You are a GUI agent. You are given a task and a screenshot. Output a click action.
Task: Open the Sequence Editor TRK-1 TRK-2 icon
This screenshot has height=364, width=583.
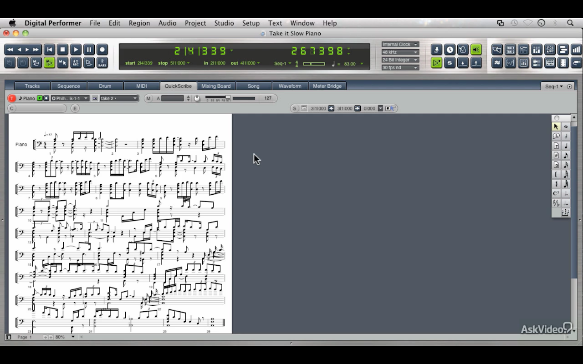tap(510, 50)
